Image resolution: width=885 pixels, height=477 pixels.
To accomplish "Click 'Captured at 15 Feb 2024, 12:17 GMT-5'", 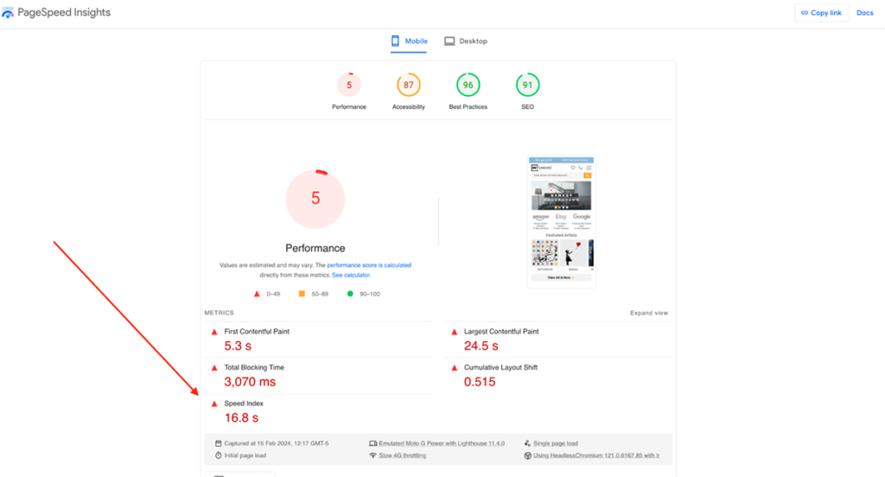I will pyautogui.click(x=276, y=443).
